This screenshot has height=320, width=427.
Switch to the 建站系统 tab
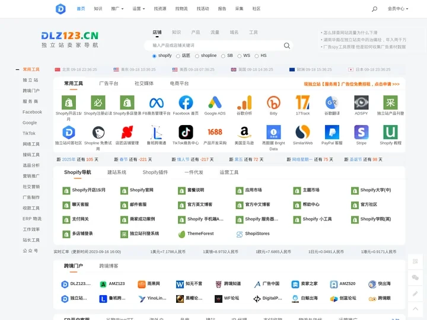click(117, 172)
